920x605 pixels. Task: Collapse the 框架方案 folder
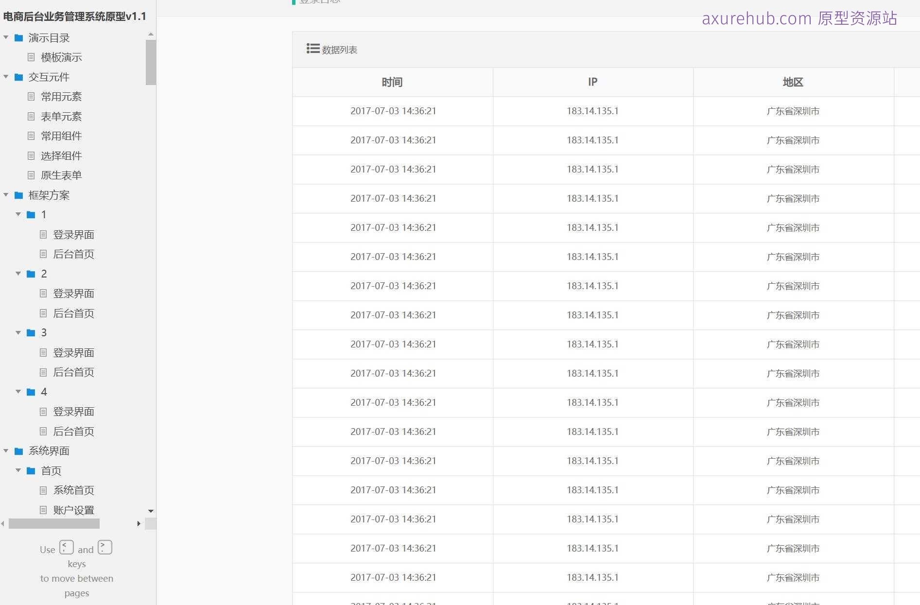tap(6, 195)
